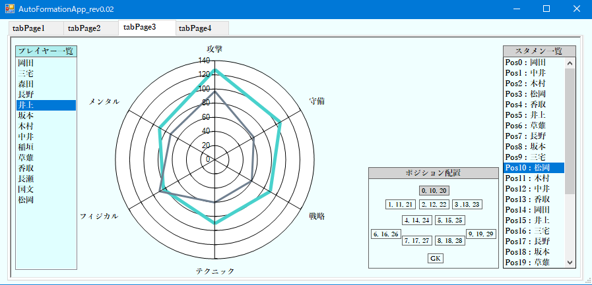
Task: Click position button 5, 15, 25
Action: click(x=450, y=220)
